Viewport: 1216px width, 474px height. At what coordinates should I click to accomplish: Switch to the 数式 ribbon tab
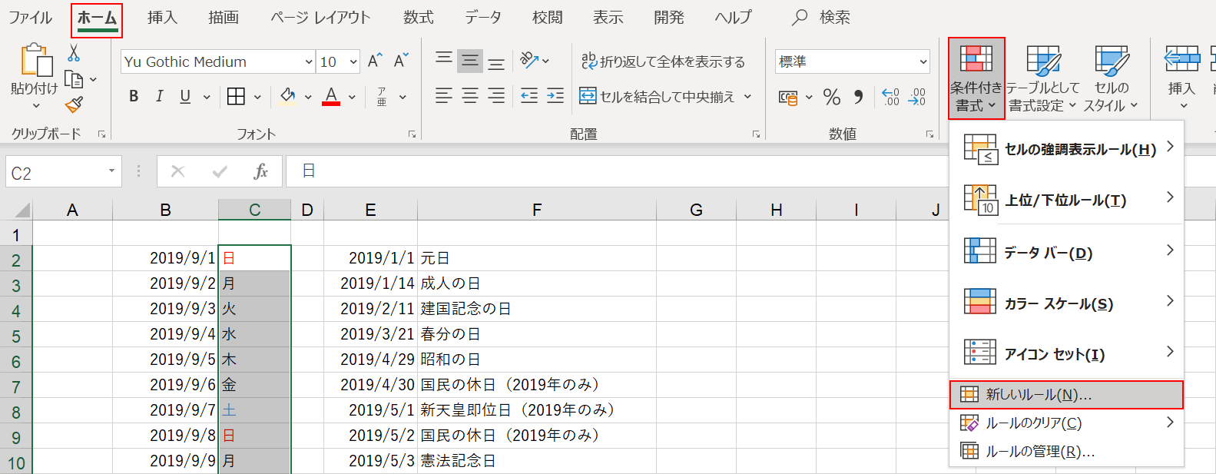click(419, 18)
